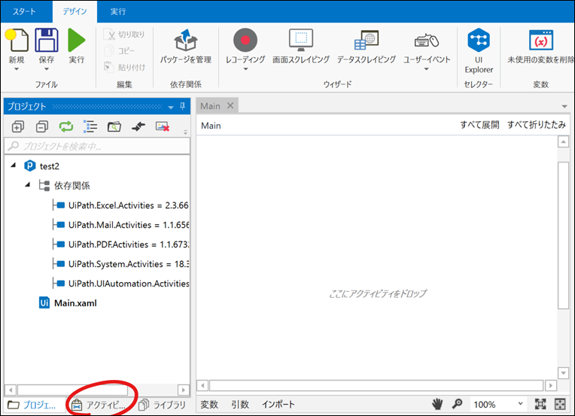Screen dimensions: 575x416
Task: Click the Recording (レコーディング) red dot icon
Action: pyautogui.click(x=245, y=40)
